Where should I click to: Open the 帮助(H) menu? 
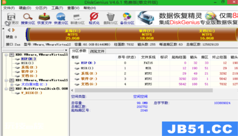(x=89, y=8)
